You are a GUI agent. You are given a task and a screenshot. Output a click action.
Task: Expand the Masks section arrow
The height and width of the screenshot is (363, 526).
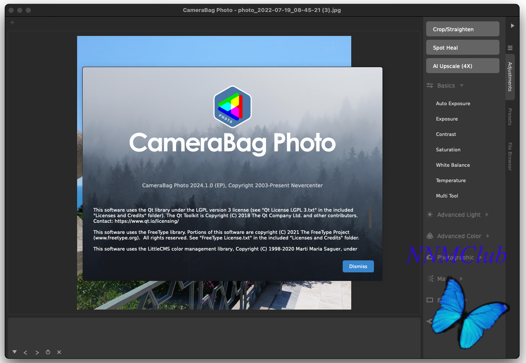[461, 279]
